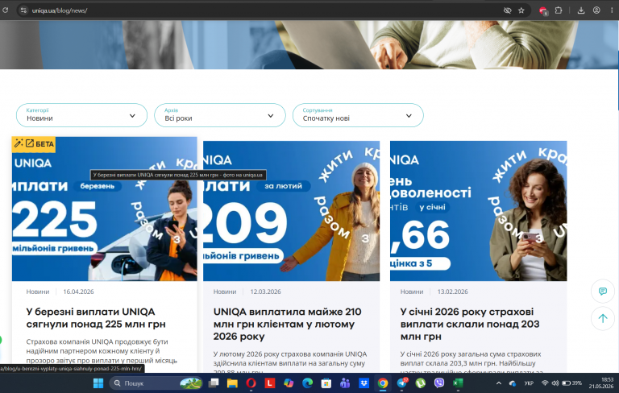Viewport: 619px width, 393px height.
Task: Open the volume speaker tray icon
Action: (555, 383)
